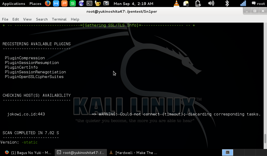
Task: Switch to Bagus No Yuki Firefox window
Action: click(x=28, y=153)
